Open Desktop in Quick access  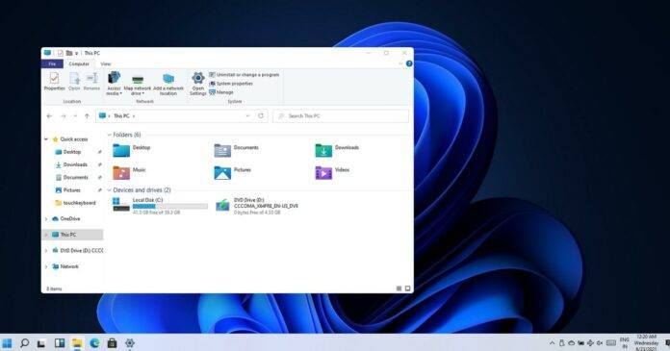[72, 152]
